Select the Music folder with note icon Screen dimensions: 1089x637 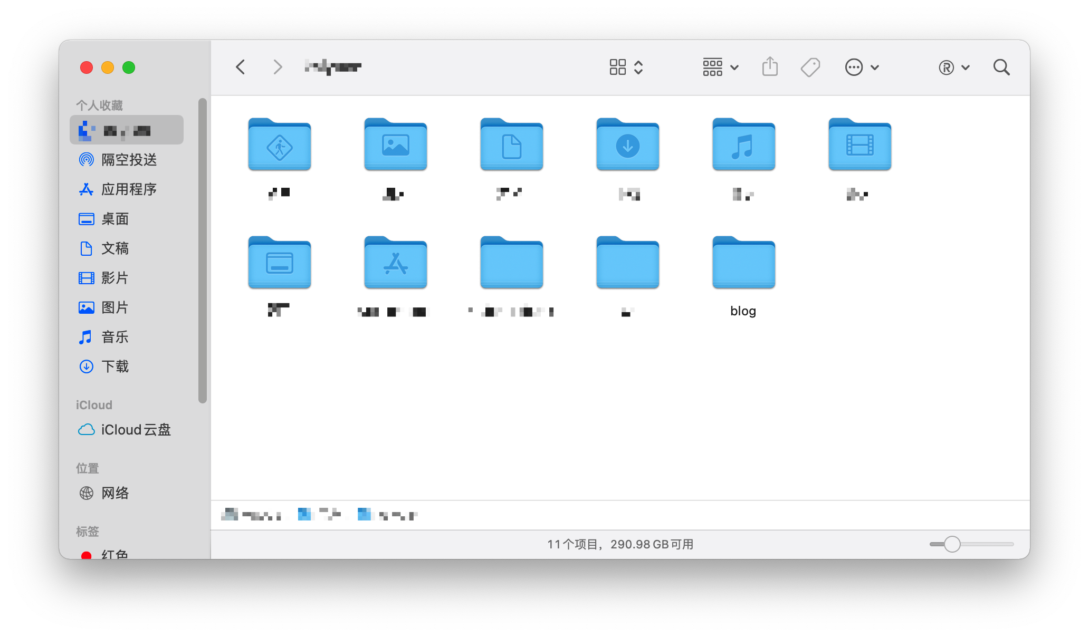tap(743, 145)
